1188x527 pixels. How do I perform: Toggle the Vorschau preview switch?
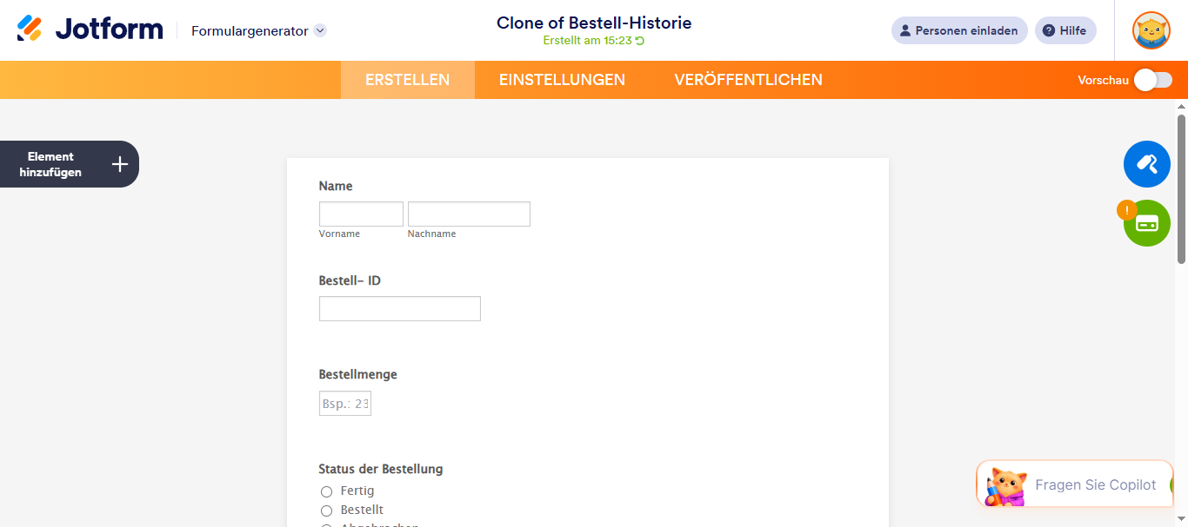1153,80
